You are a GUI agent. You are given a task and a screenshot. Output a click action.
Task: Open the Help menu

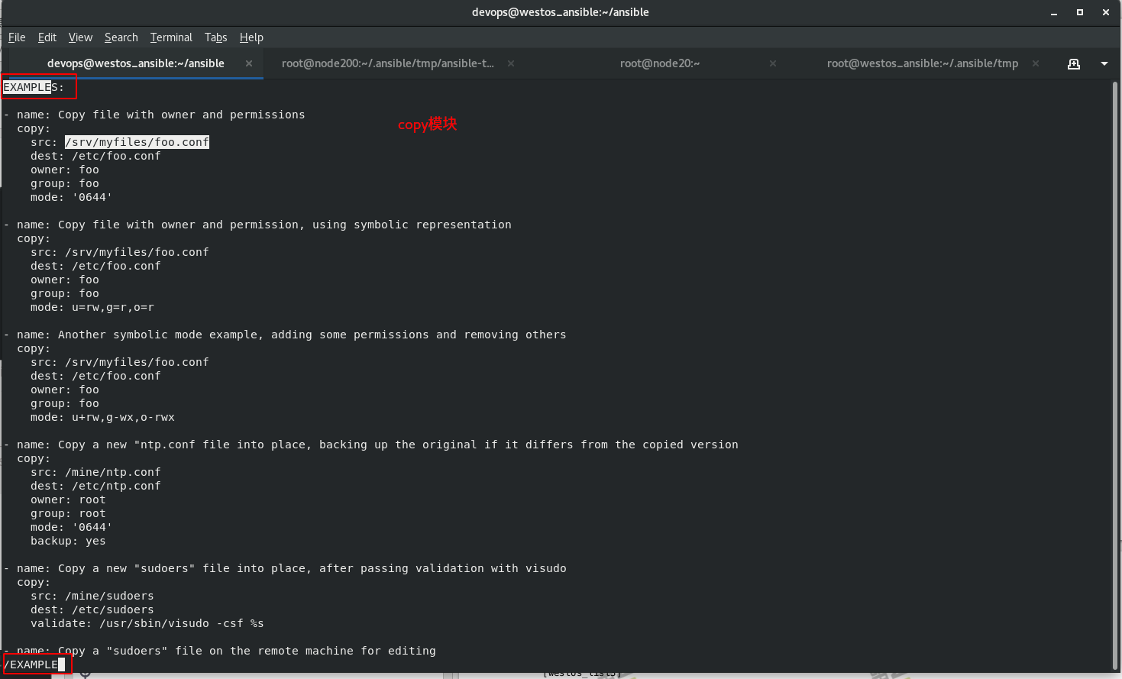251,37
